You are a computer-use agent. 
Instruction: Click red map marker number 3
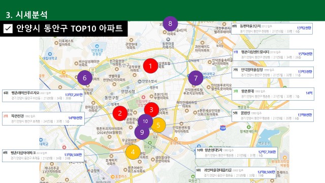(x=151, y=110)
